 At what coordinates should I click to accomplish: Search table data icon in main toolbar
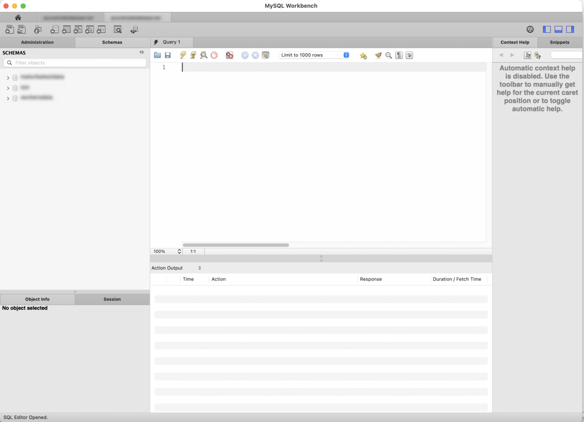point(118,30)
